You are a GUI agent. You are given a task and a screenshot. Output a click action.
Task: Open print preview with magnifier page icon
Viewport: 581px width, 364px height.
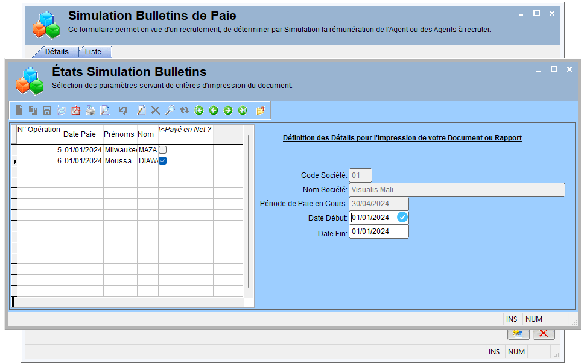tap(105, 110)
